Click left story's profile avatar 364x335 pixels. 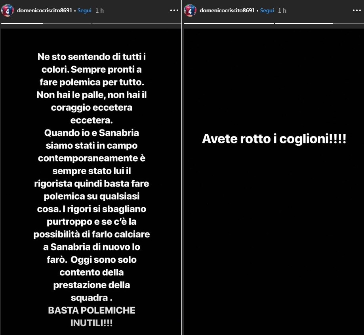click(8, 10)
